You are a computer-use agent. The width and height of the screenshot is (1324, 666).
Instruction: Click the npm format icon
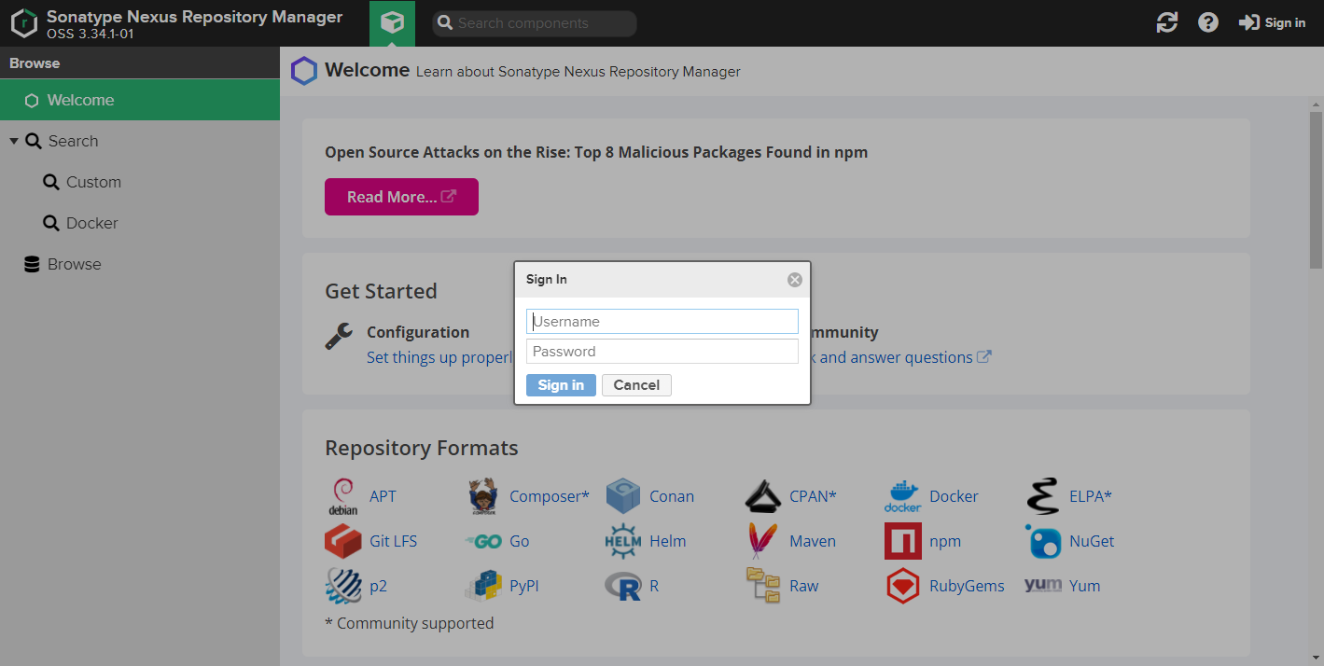pyautogui.click(x=902, y=541)
